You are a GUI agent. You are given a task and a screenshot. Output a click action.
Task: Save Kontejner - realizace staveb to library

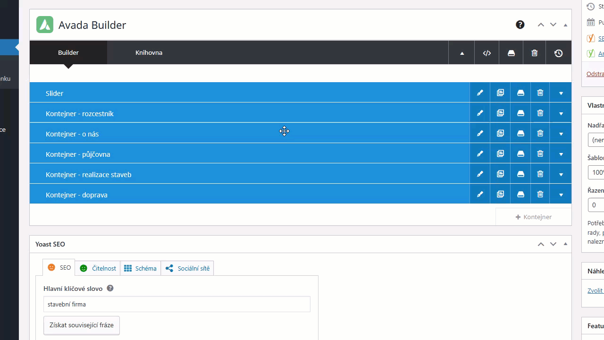tap(520, 174)
